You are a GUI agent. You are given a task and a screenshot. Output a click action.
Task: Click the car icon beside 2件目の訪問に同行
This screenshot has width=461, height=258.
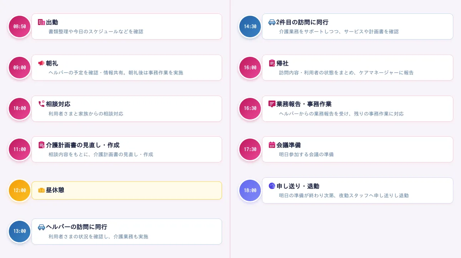(x=272, y=22)
